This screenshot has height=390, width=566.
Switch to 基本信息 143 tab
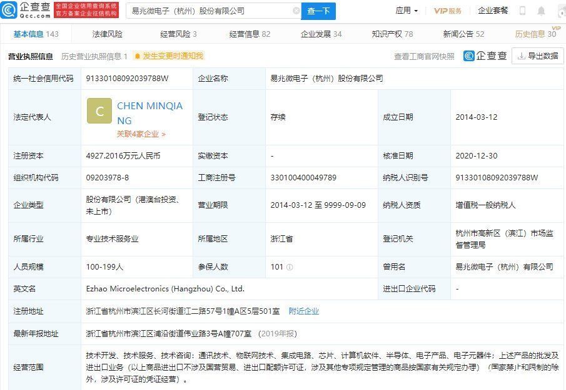[x=36, y=34]
